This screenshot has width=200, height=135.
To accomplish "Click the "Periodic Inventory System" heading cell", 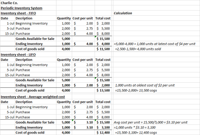I will click(x=21, y=8).
